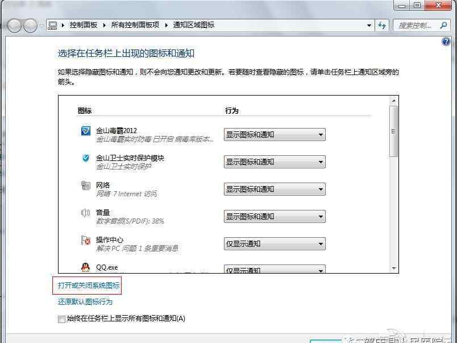This screenshot has width=457, height=343.
Task: Click the 操作中心 flag icon
Action: pos(86,240)
